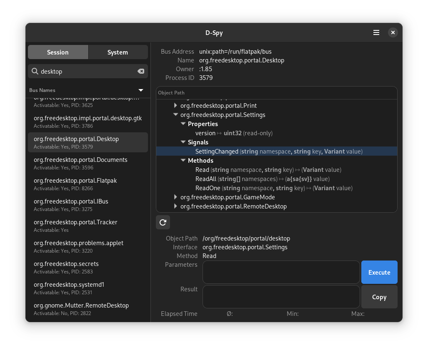Click the Result text area

281,297
